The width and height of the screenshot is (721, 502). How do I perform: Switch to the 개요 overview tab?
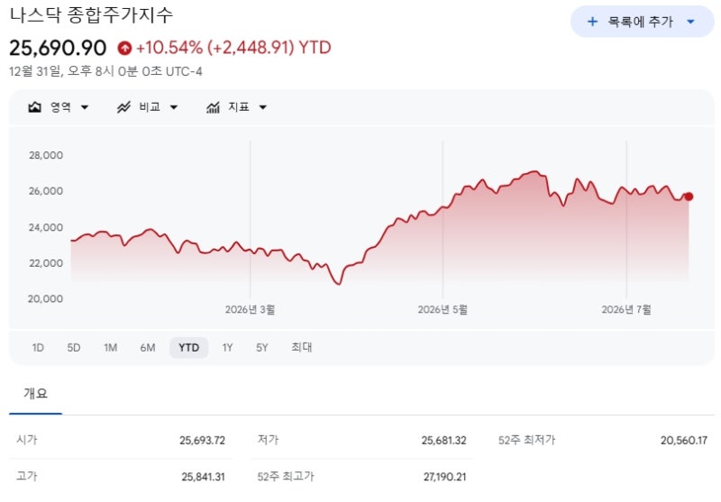tap(35, 394)
